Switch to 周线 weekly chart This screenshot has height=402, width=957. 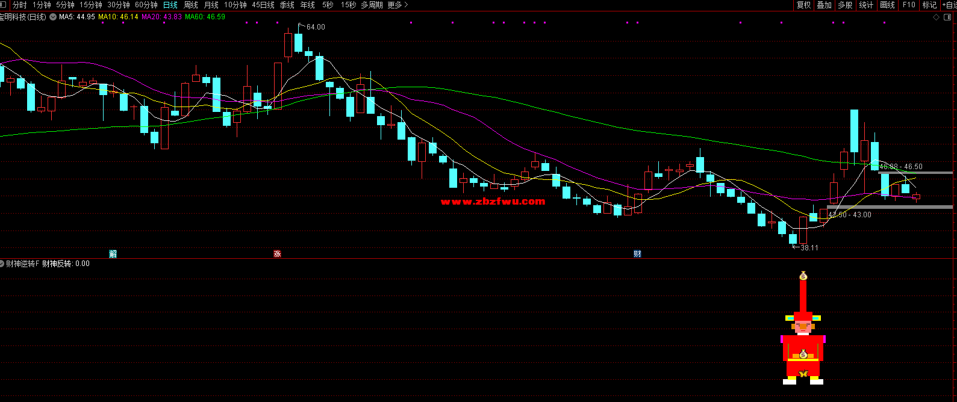click(x=191, y=5)
